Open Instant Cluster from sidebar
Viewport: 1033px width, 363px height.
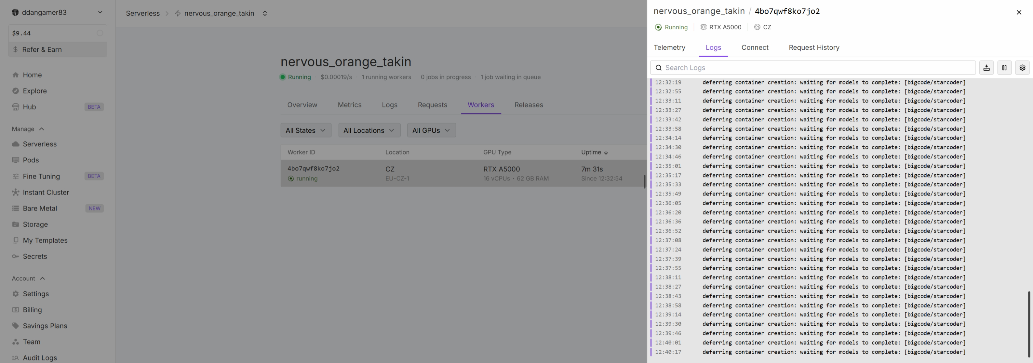(46, 192)
